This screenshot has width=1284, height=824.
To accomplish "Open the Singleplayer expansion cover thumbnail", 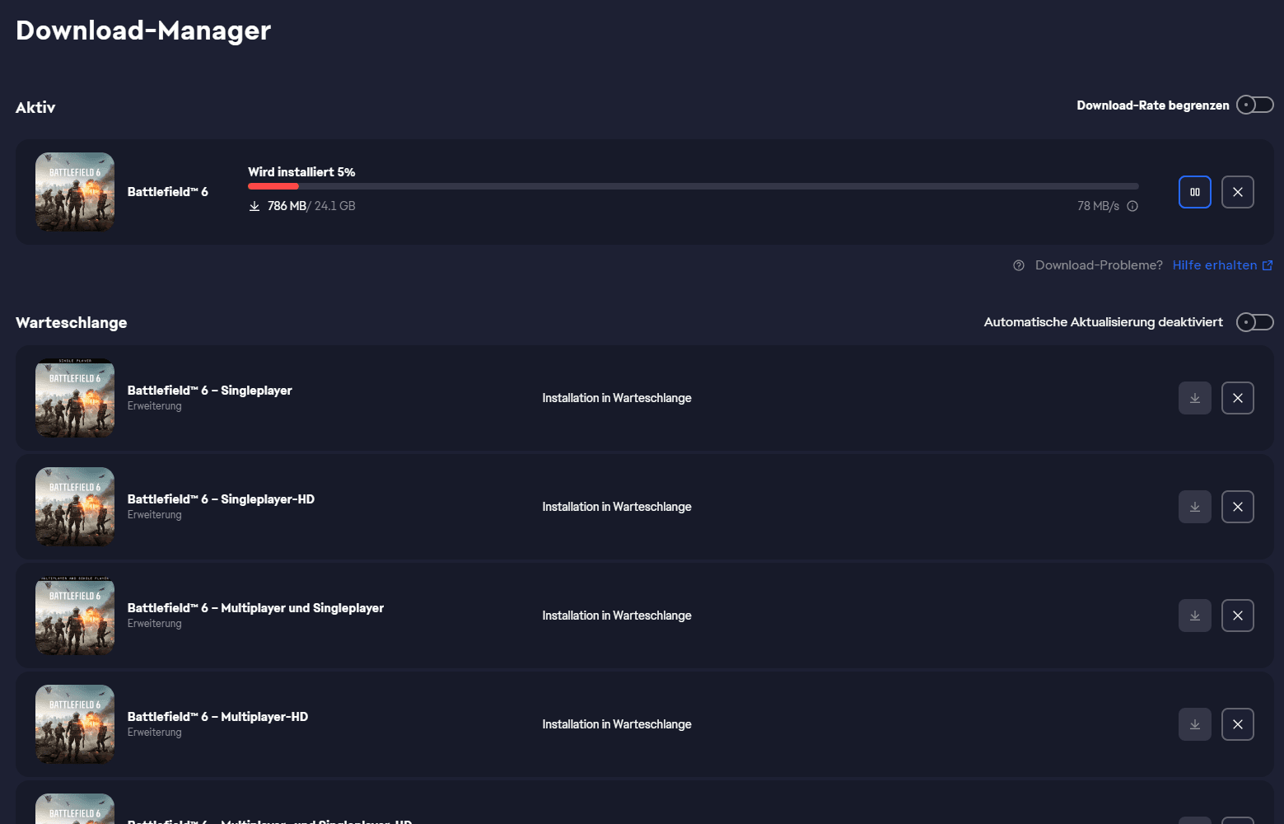I will pos(75,398).
